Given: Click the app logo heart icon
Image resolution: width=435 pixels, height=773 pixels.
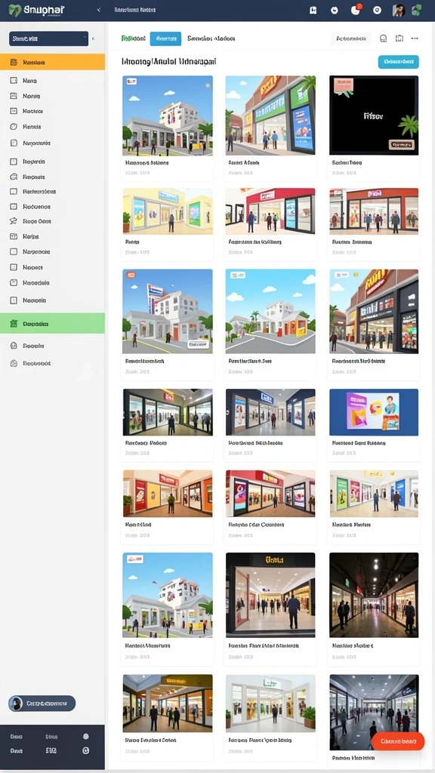Looking at the screenshot, I should pyautogui.click(x=15, y=11).
